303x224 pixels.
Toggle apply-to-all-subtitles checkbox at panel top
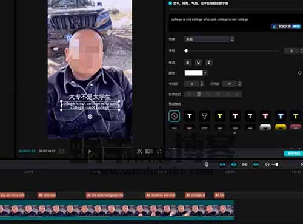click(x=170, y=3)
